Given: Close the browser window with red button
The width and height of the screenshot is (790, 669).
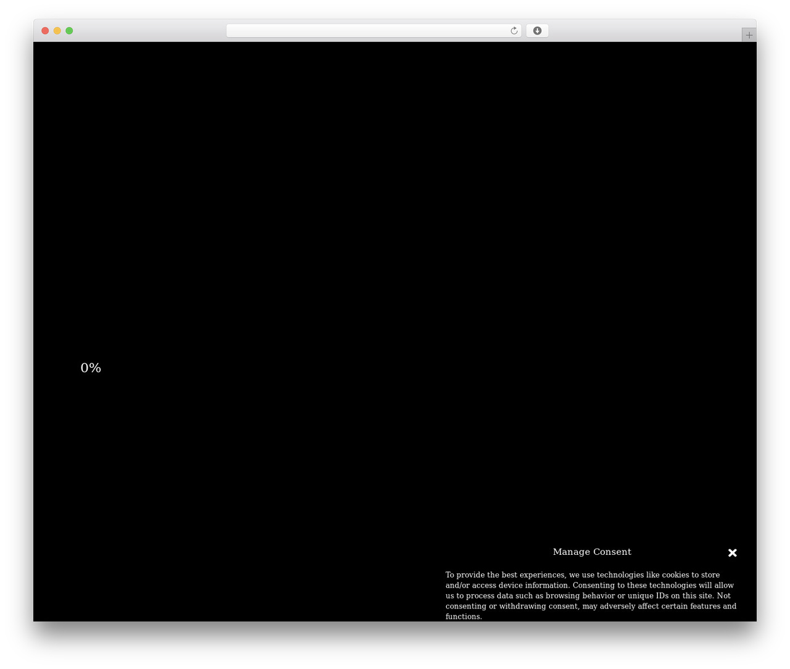Looking at the screenshot, I should pyautogui.click(x=45, y=31).
